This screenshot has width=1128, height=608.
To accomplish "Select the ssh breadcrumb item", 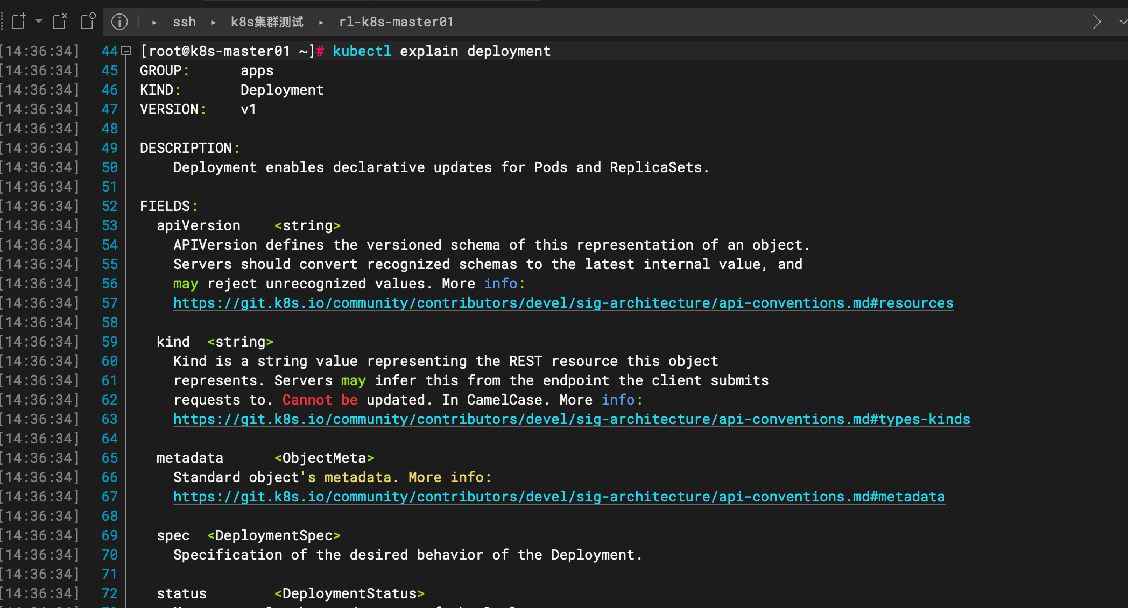I will click(184, 22).
